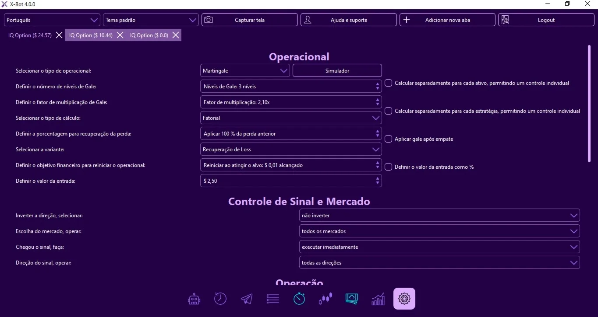598x317 pixels.
Task: Adjust the Aplicar 100 % da perda stepper
Action: click(x=378, y=133)
